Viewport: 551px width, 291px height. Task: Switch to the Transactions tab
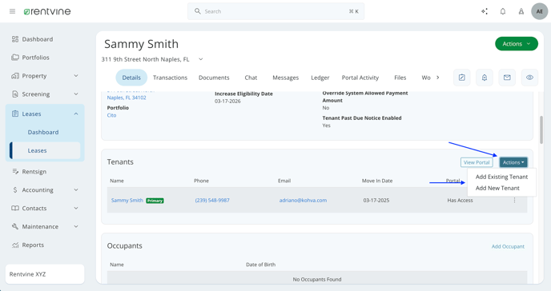point(170,78)
